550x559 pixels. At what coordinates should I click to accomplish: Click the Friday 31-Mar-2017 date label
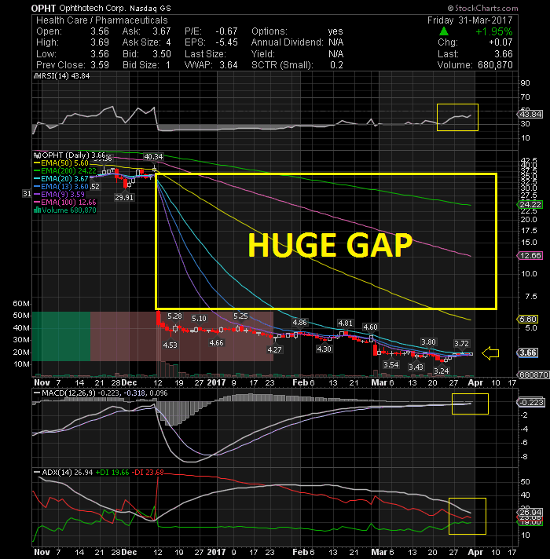click(470, 20)
